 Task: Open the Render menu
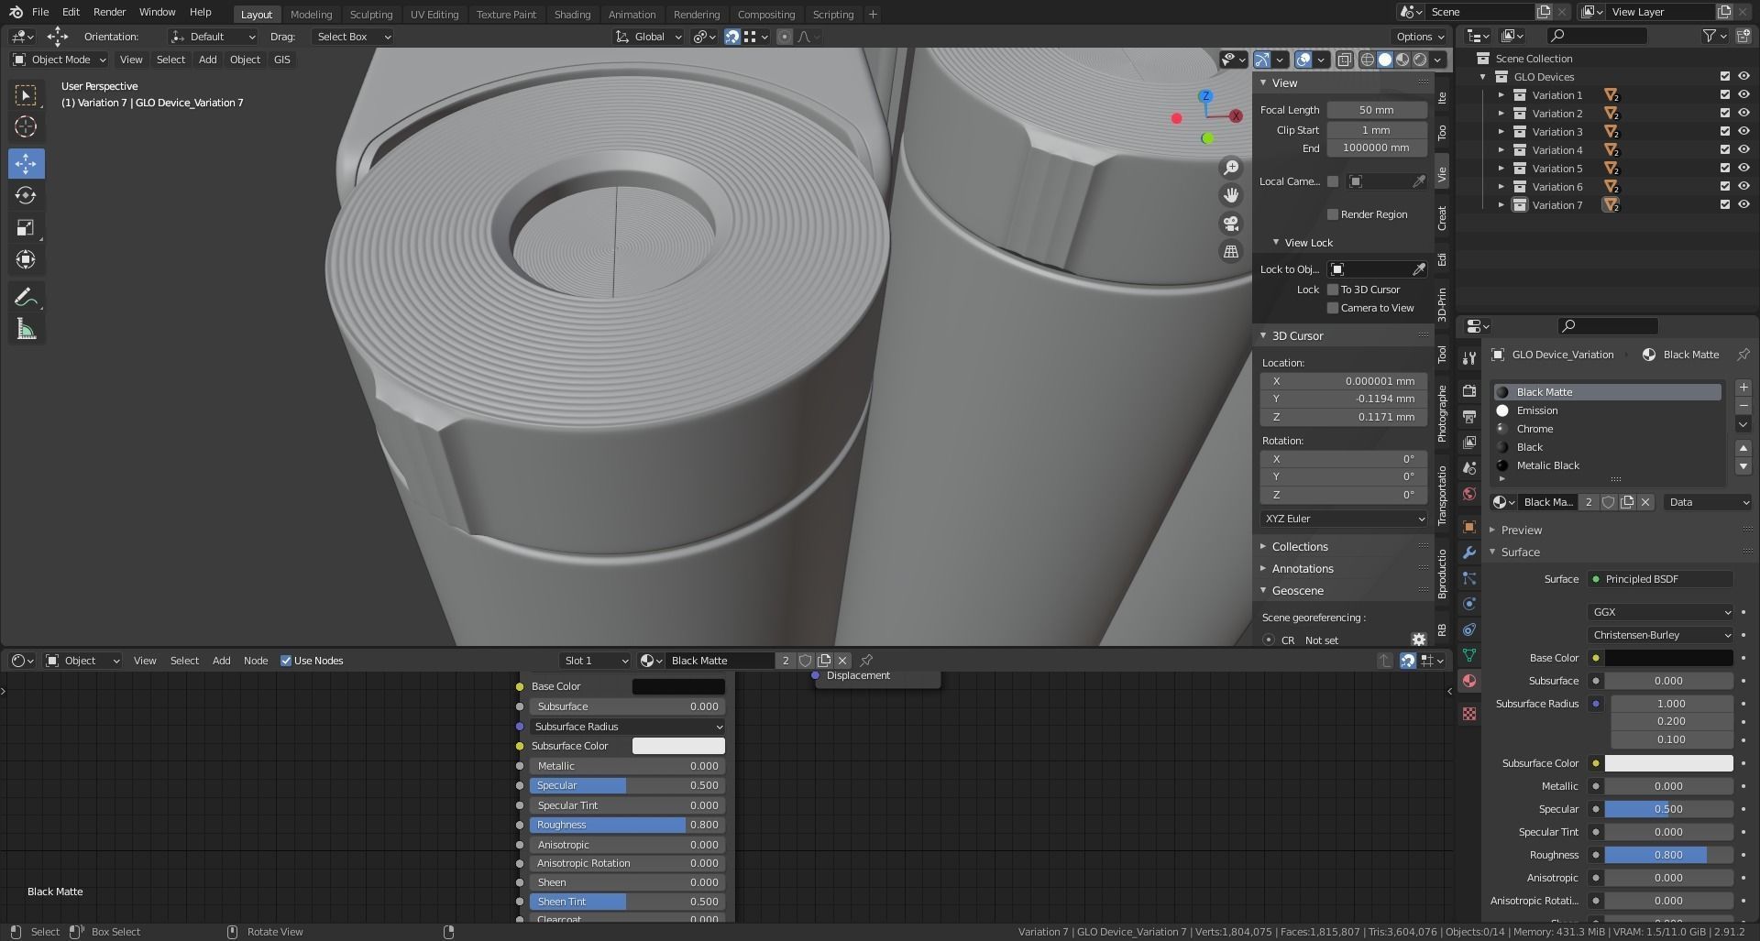click(109, 12)
